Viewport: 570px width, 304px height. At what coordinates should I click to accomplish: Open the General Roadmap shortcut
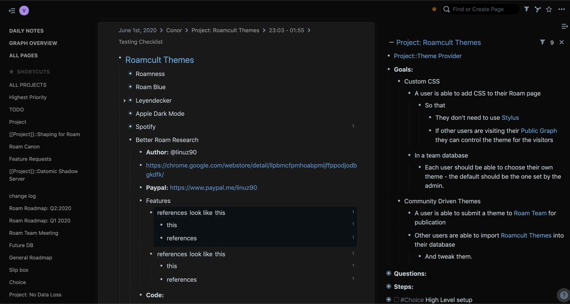pos(30,258)
